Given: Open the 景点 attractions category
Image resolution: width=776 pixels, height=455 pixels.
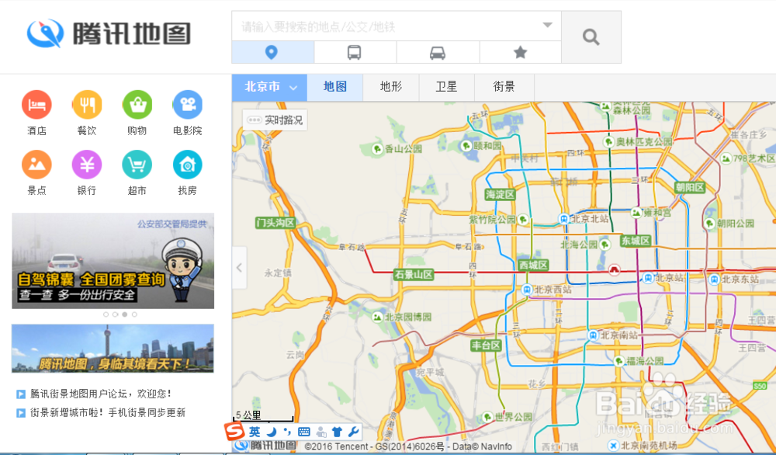Looking at the screenshot, I should 36,165.
